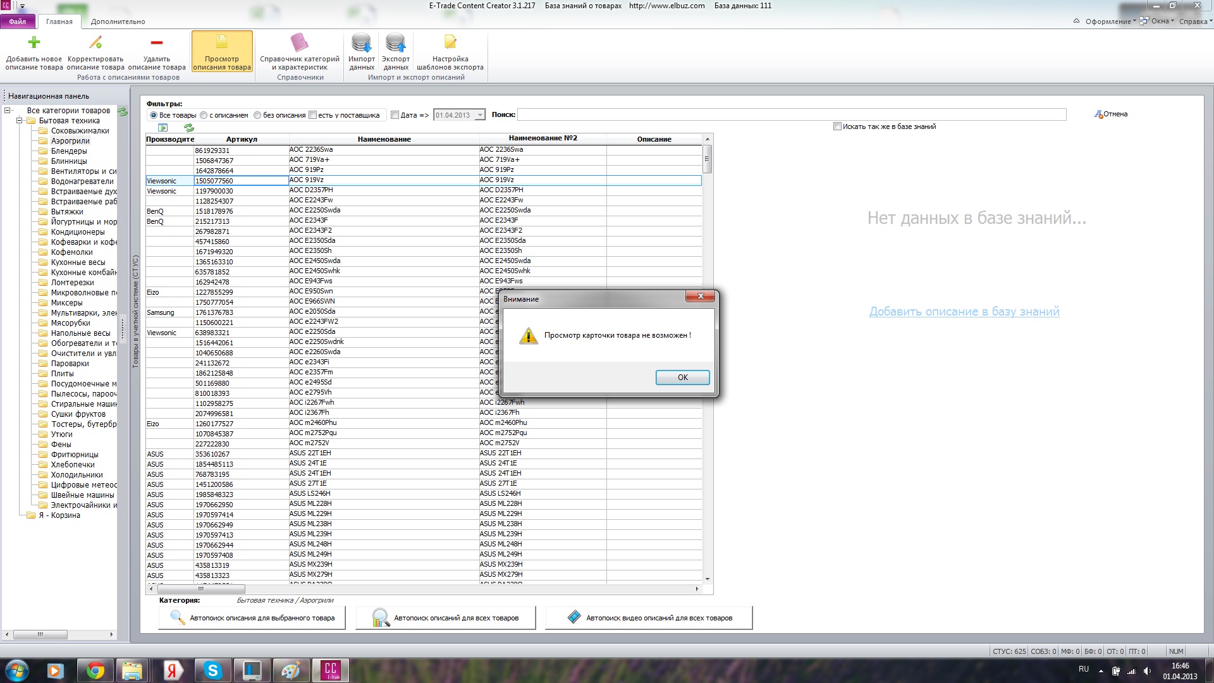Open the Windows Start menu

tap(17, 670)
